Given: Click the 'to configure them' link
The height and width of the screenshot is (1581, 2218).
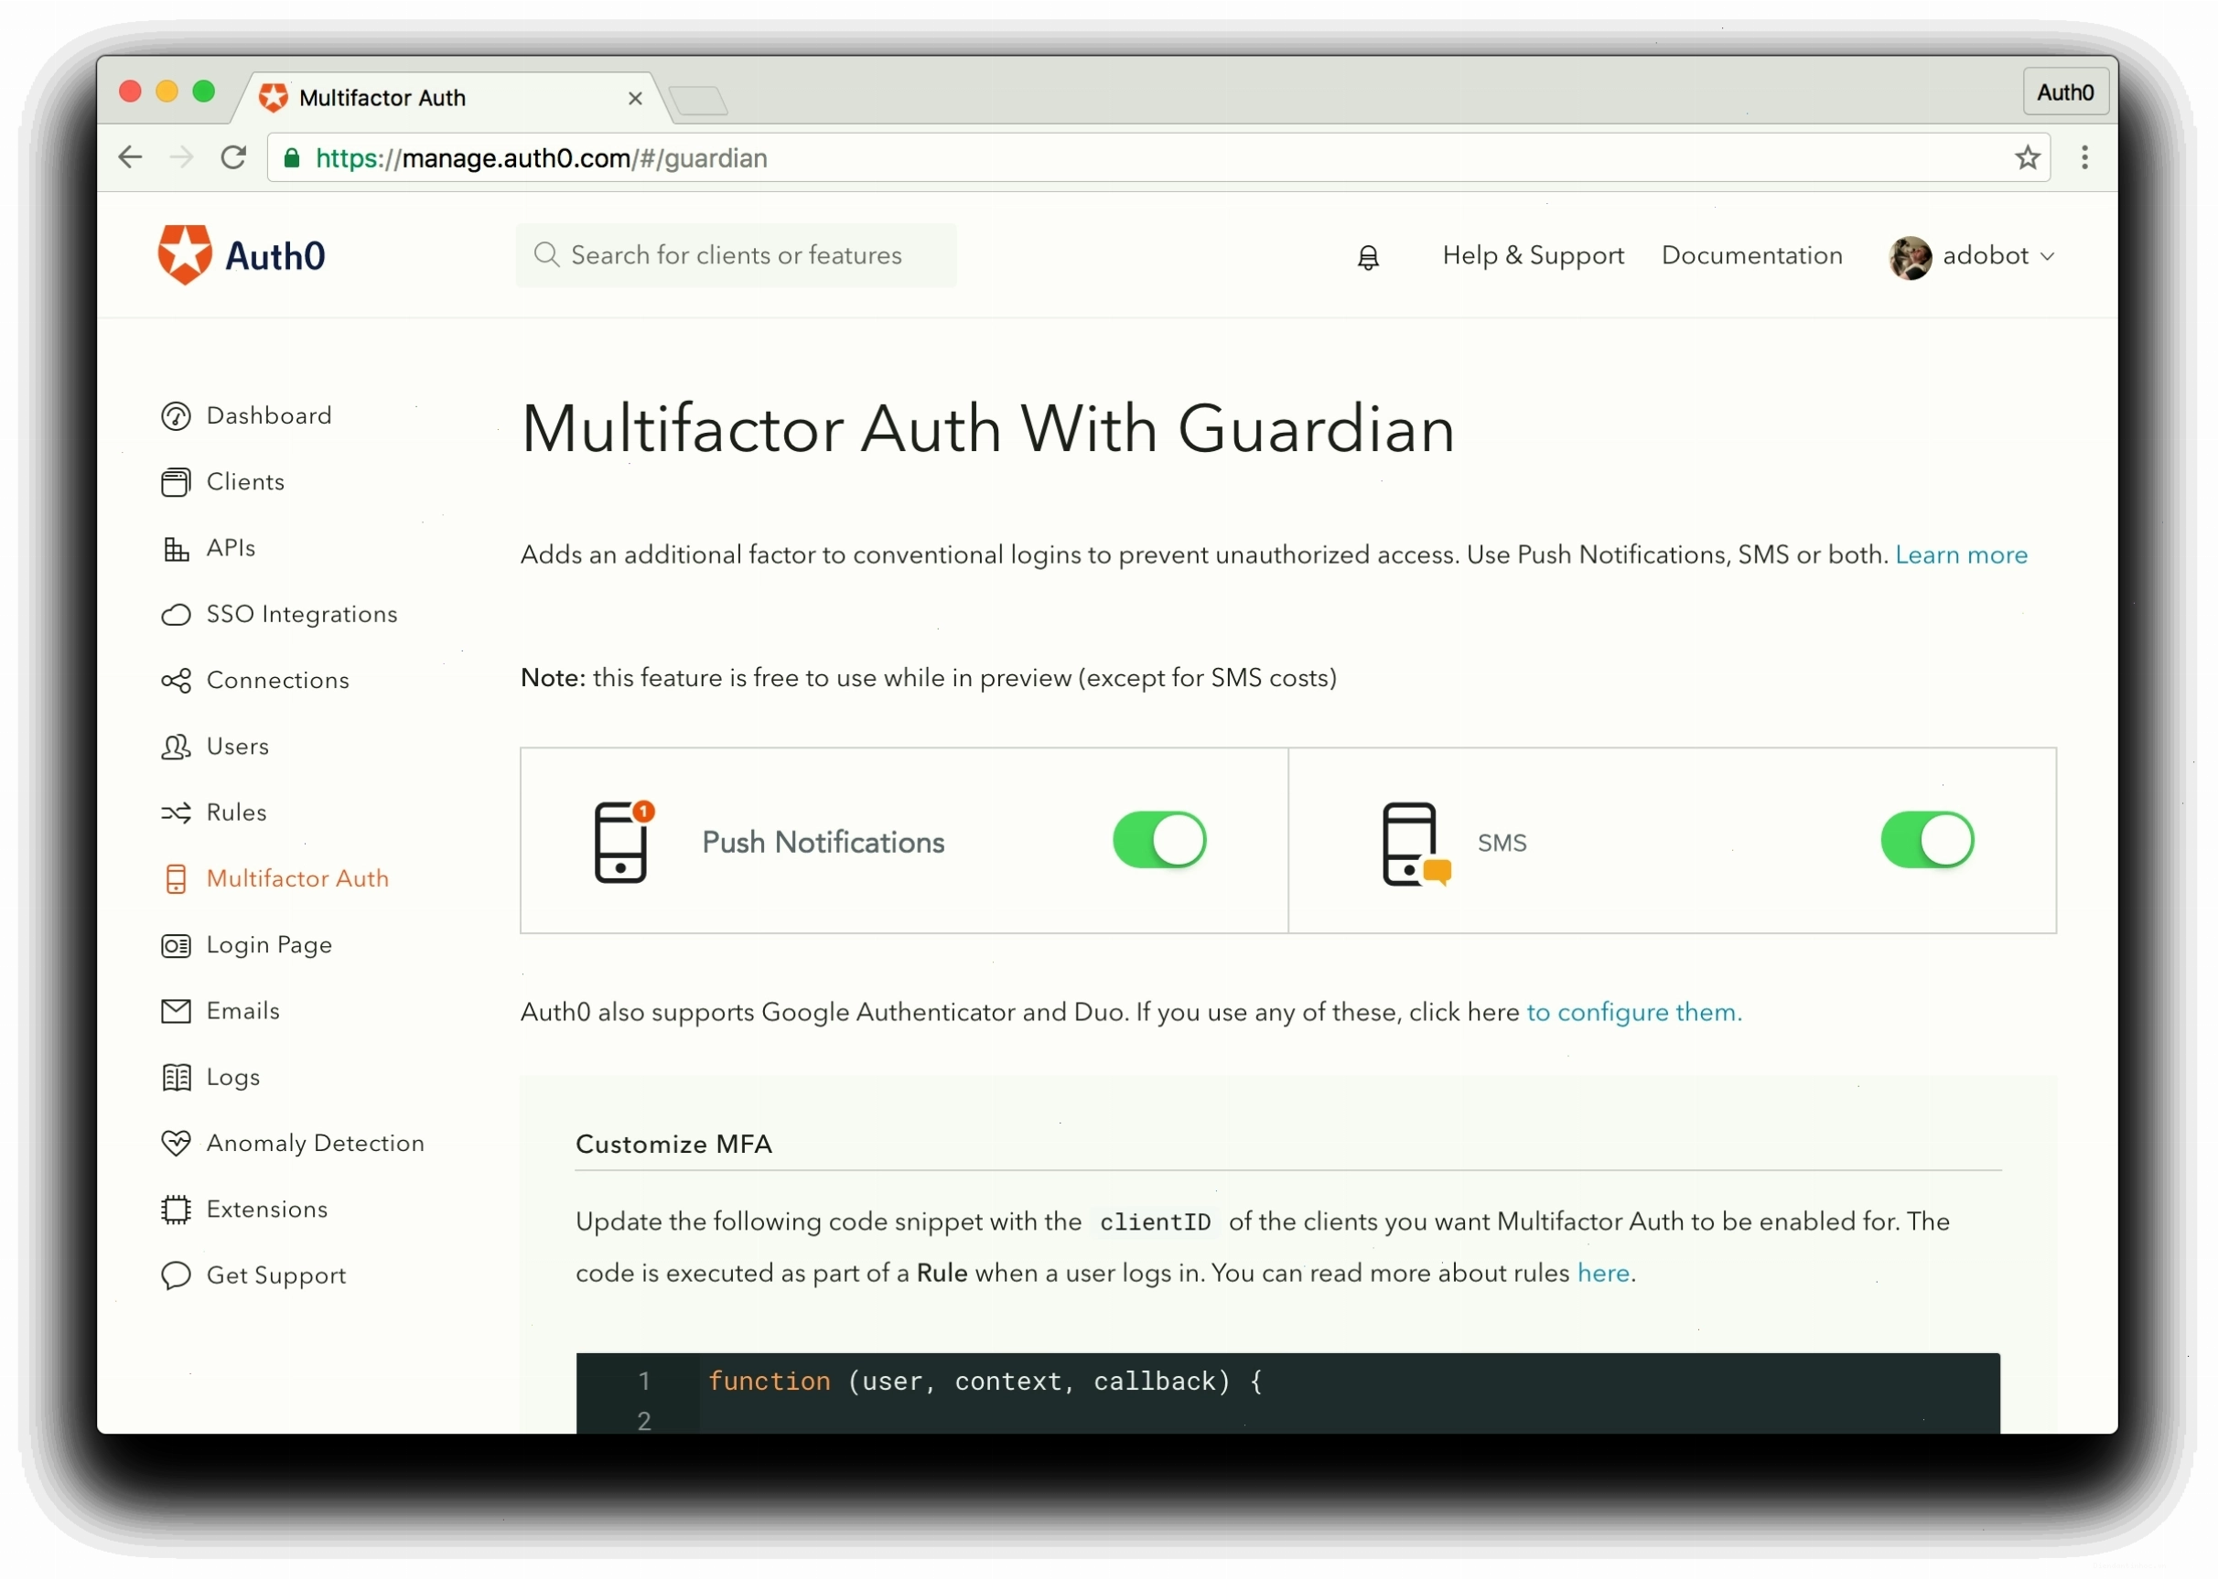Looking at the screenshot, I should coord(1634,1013).
